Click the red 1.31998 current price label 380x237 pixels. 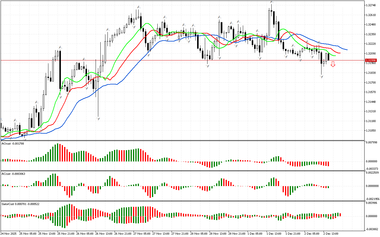[x=371, y=60]
